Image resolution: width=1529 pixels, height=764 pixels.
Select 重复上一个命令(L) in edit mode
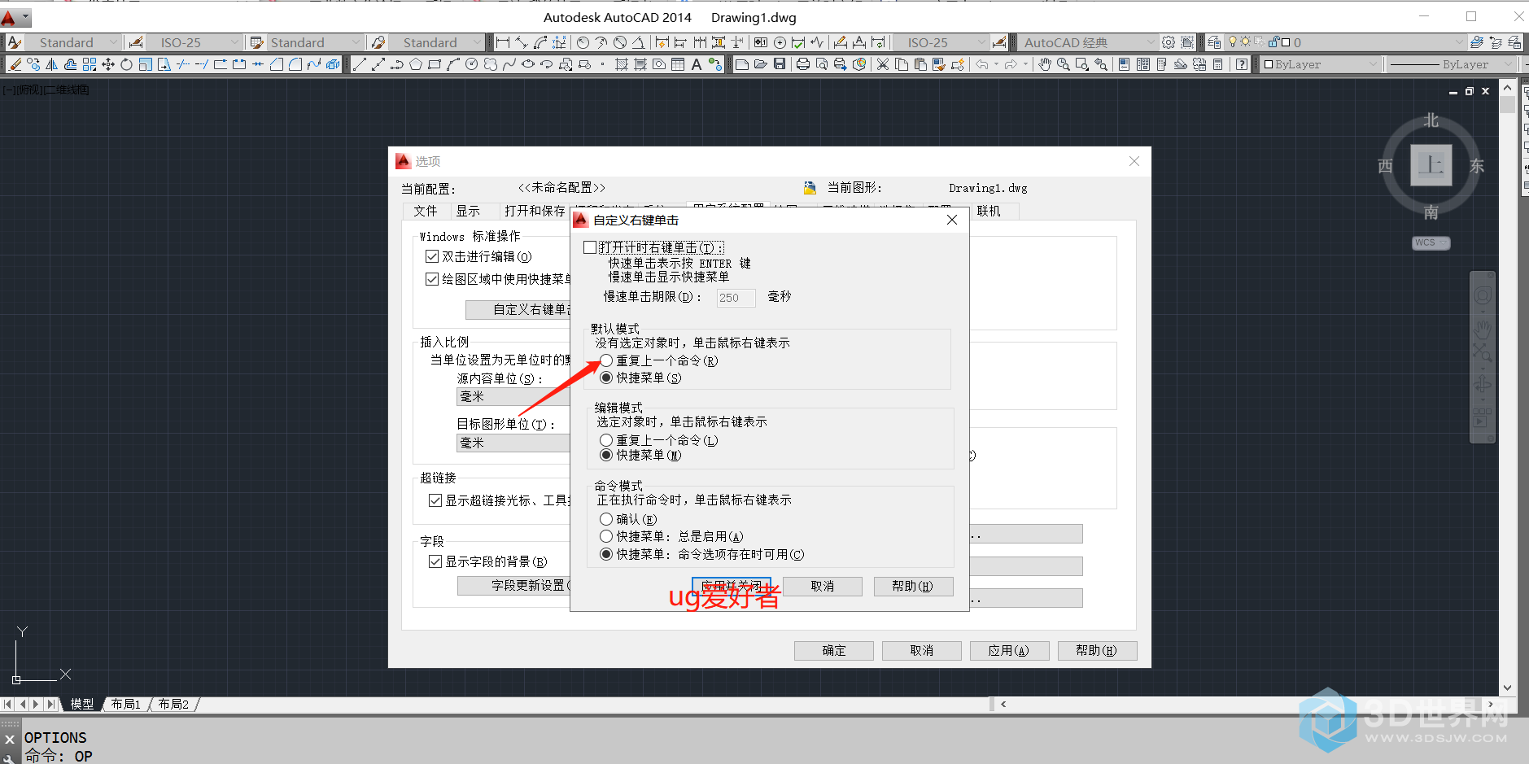pos(606,440)
